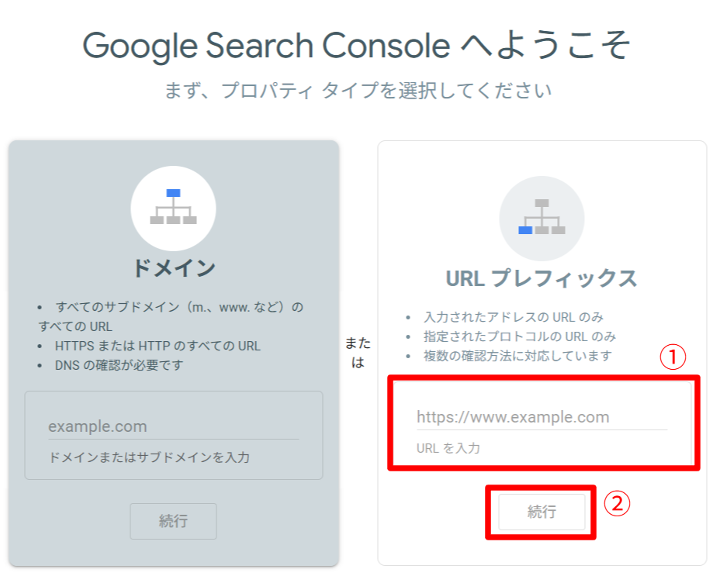Click the '入力されたアドレスの URL のみ' bullet
The height and width of the screenshot is (576, 713).
[513, 317]
